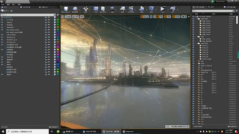Image resolution: width=239 pixels, height=134 pixels.
Task: Toggle lock icon for lighting level
Action: [45, 22]
